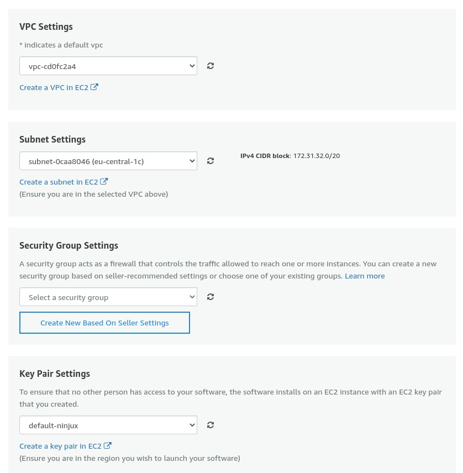The image size is (463, 473).
Task: Expand the default-ninjux key pair dropdown
Action: (108, 425)
